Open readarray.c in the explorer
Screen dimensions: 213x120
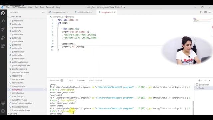[17, 76]
